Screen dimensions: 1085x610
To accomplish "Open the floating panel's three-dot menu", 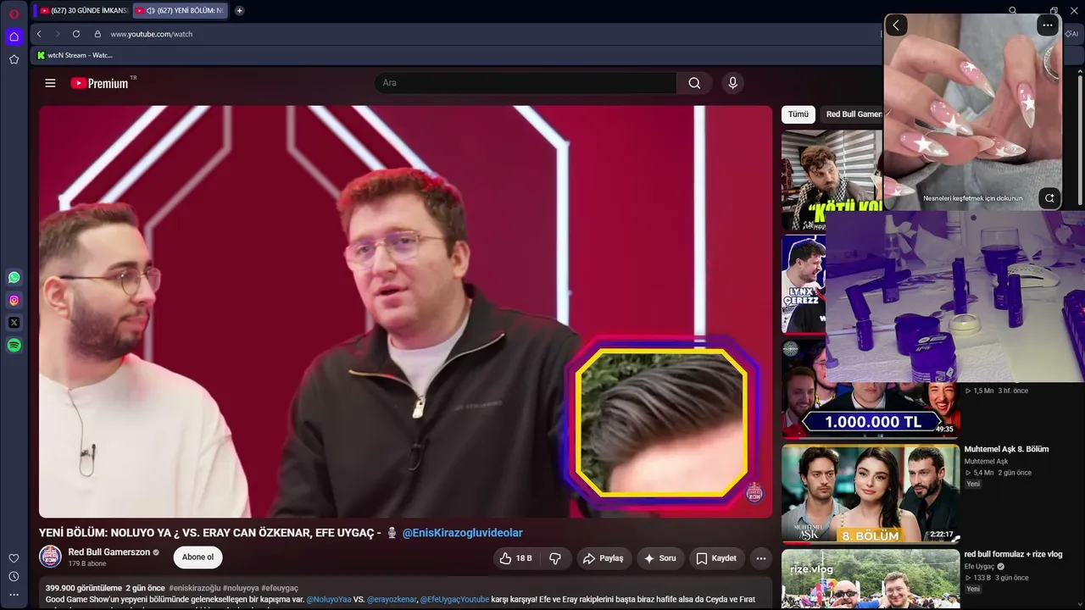I will (x=1048, y=25).
